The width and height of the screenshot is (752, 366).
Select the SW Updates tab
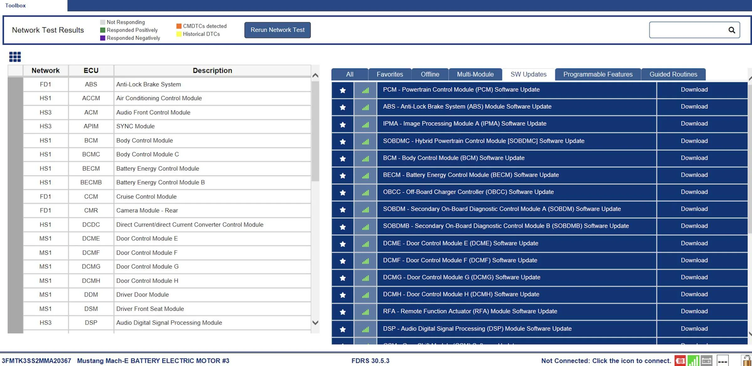[528, 75]
